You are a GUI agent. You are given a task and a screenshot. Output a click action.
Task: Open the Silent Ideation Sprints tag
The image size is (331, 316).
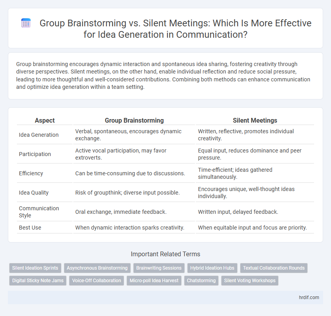[x=35, y=268]
